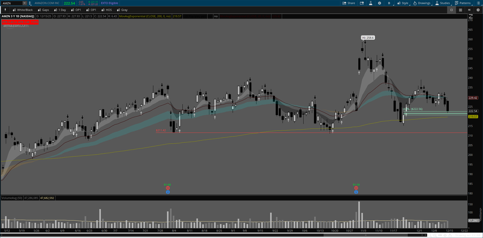The width and height of the screenshot is (483, 238).
Task: Click the 219.57 EMA price axis bubble
Action: coord(473,116)
